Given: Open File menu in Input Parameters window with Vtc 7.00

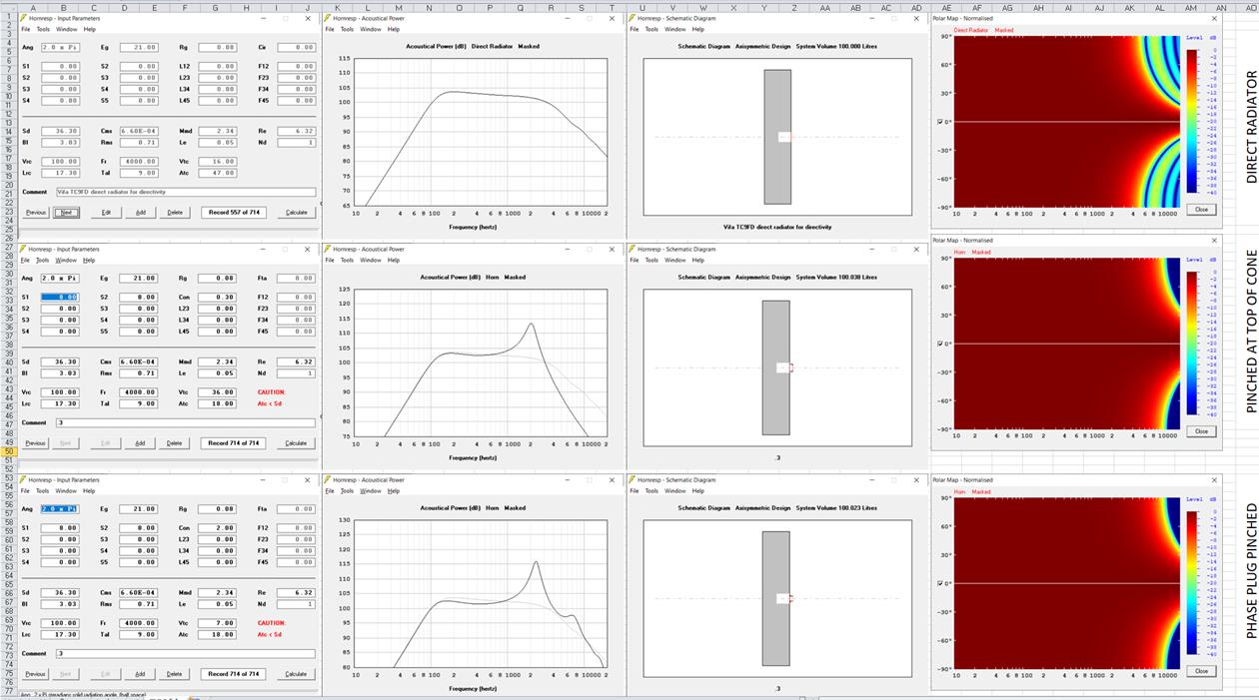Looking at the screenshot, I should tap(26, 490).
